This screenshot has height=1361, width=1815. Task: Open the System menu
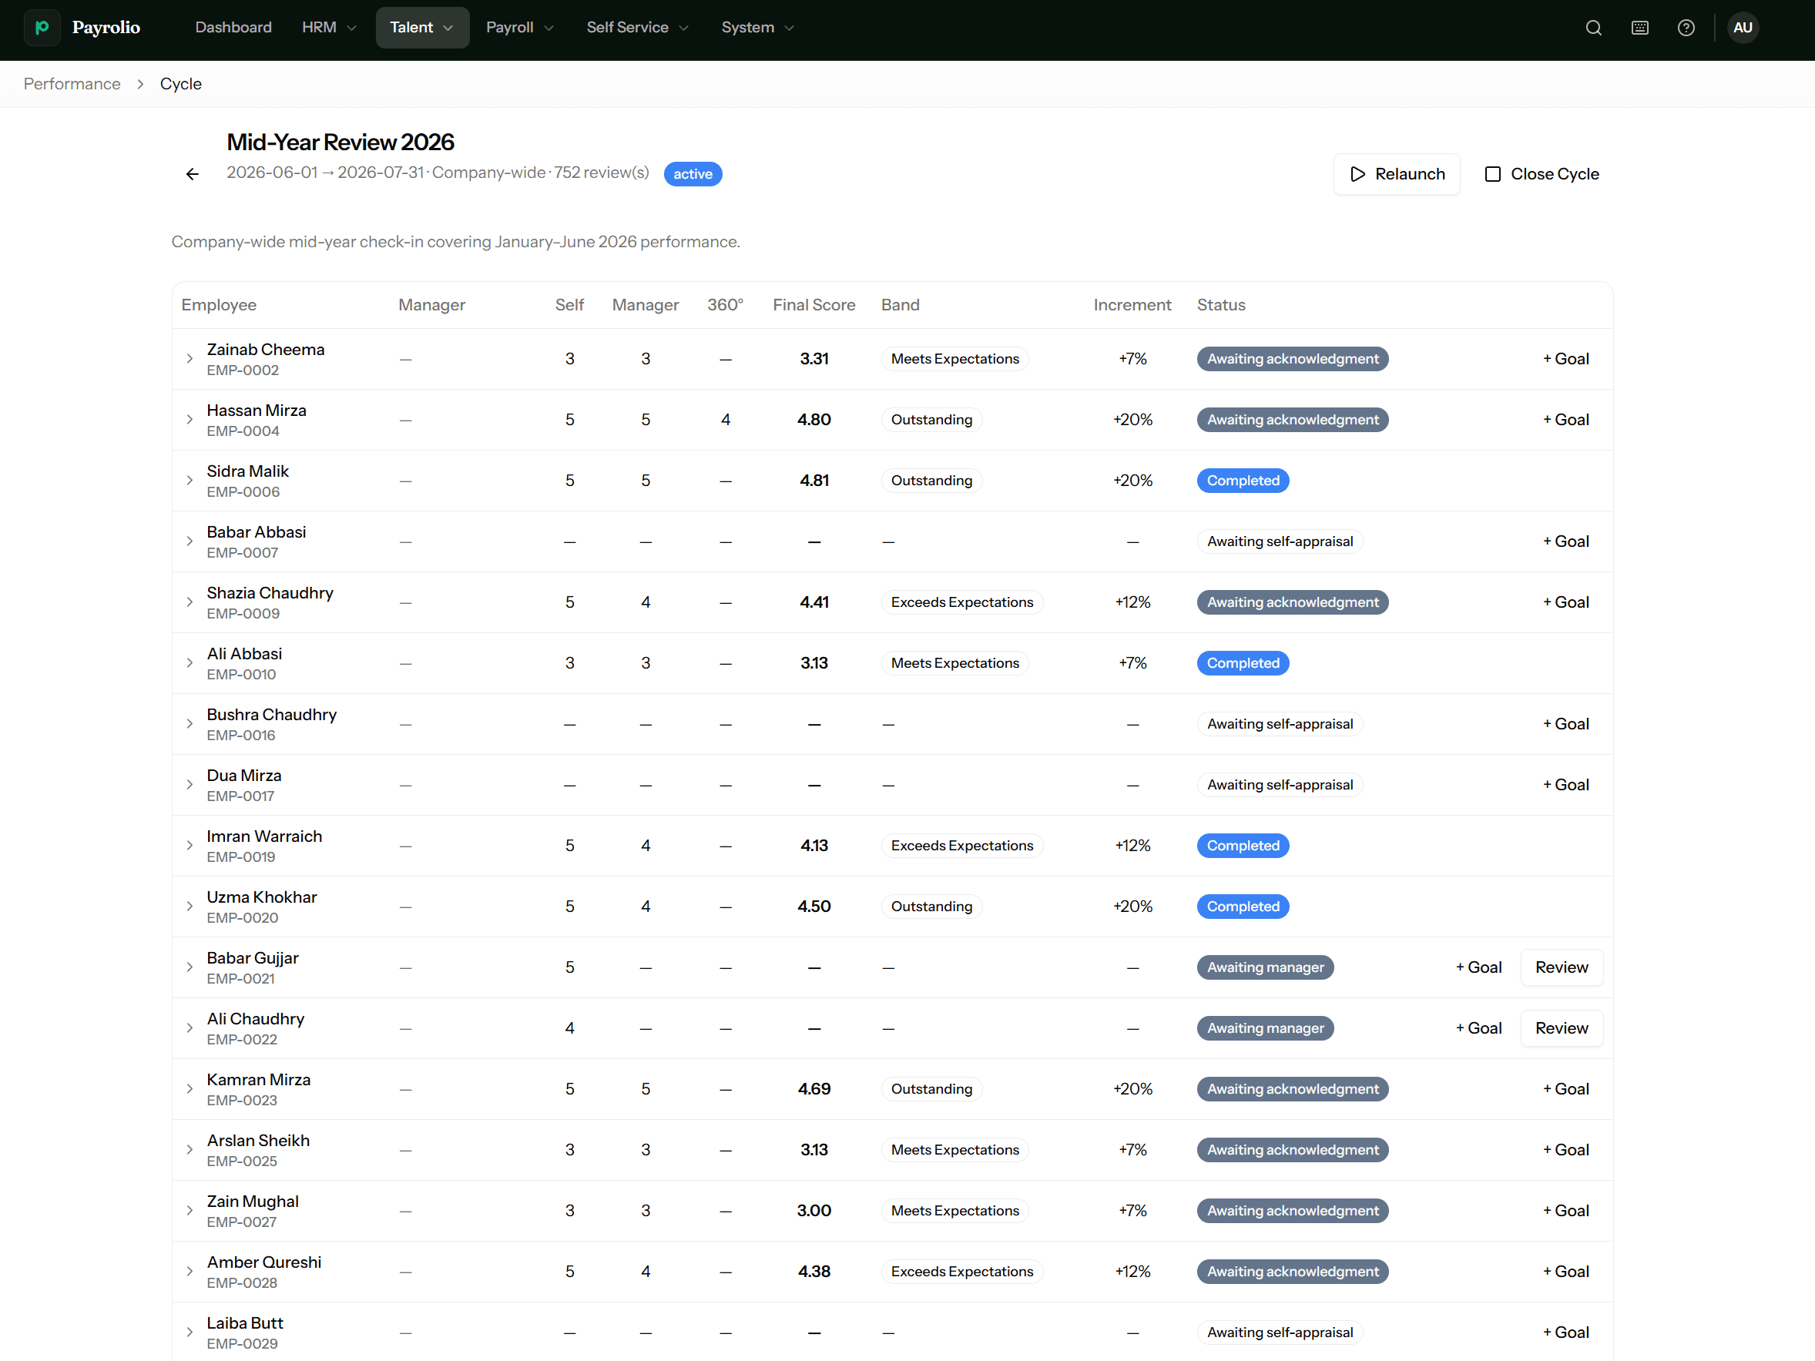click(757, 28)
